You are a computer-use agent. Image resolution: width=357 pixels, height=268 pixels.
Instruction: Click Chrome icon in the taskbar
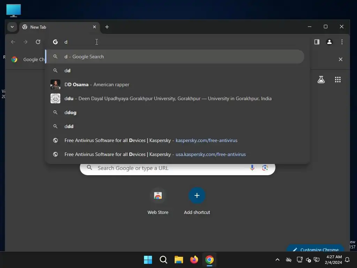[210, 260]
